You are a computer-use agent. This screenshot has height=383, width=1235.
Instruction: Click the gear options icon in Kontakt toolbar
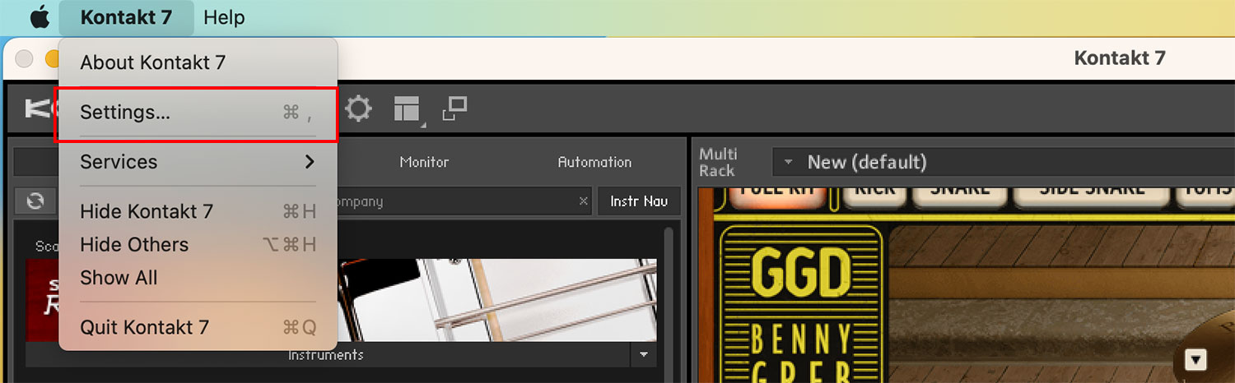point(358,109)
